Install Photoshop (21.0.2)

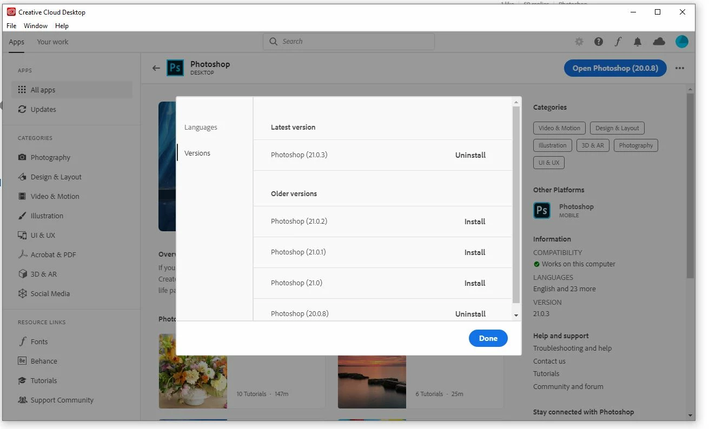(x=475, y=222)
